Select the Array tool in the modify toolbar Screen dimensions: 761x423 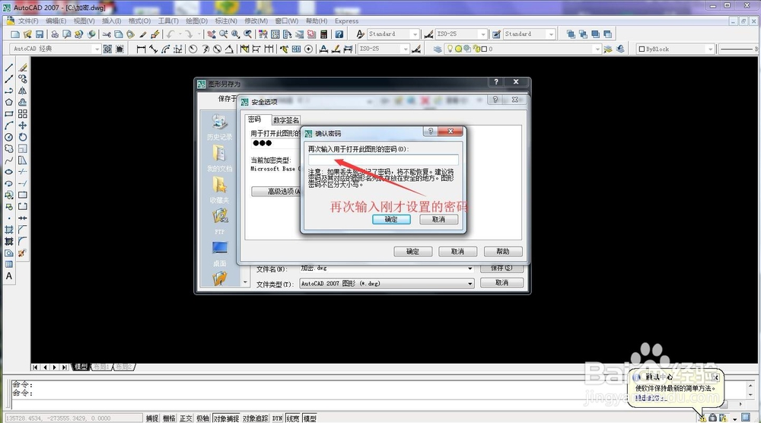coord(22,114)
